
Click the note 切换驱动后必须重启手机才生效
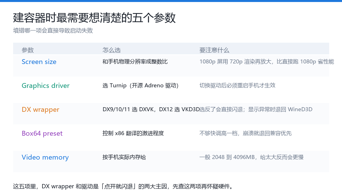click(x=237, y=85)
